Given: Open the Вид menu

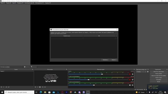Looking at the screenshot, I should [14, 3].
